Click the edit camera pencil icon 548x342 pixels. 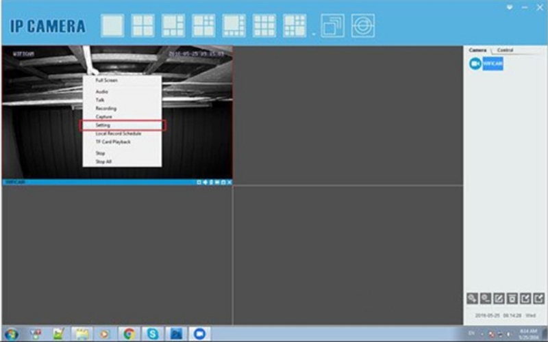499,298
